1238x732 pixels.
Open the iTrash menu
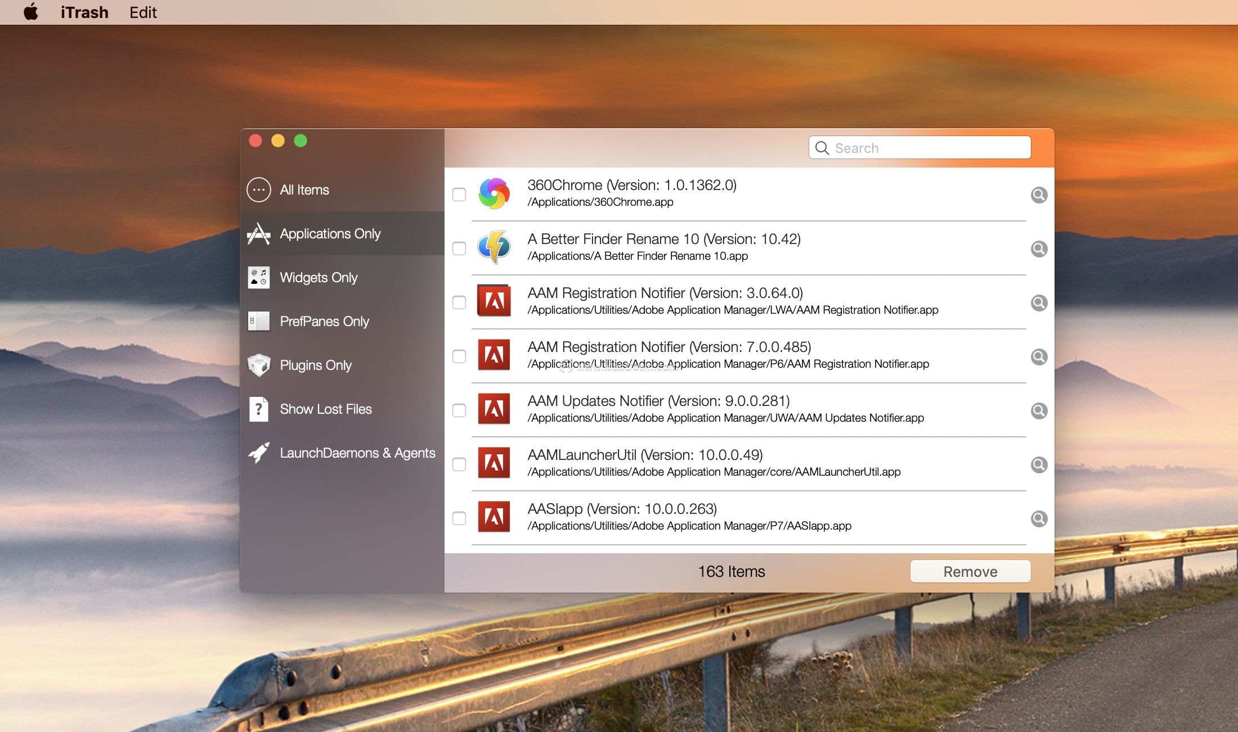coord(84,12)
